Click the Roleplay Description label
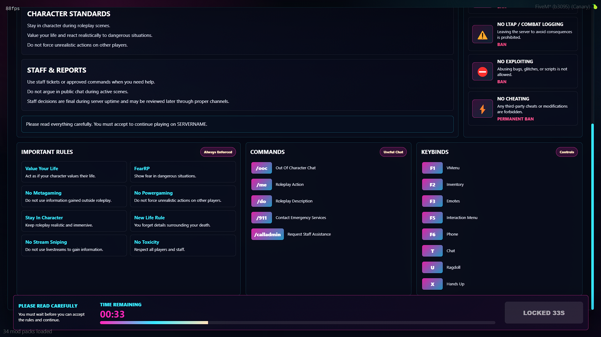The width and height of the screenshot is (601, 337). click(x=294, y=201)
